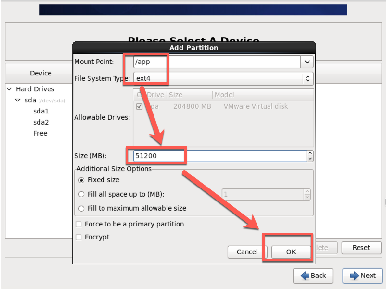Click the Back button with left arrow

tap(313, 276)
